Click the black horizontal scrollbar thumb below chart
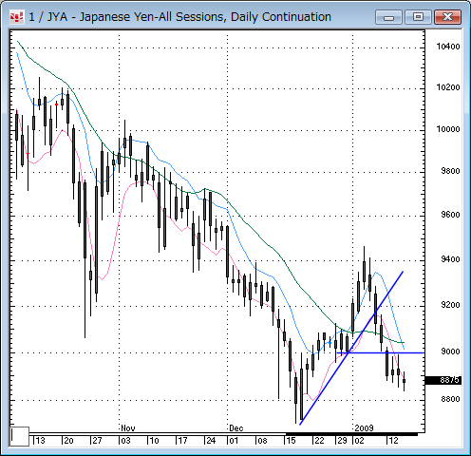The image size is (471, 456). click(351, 434)
